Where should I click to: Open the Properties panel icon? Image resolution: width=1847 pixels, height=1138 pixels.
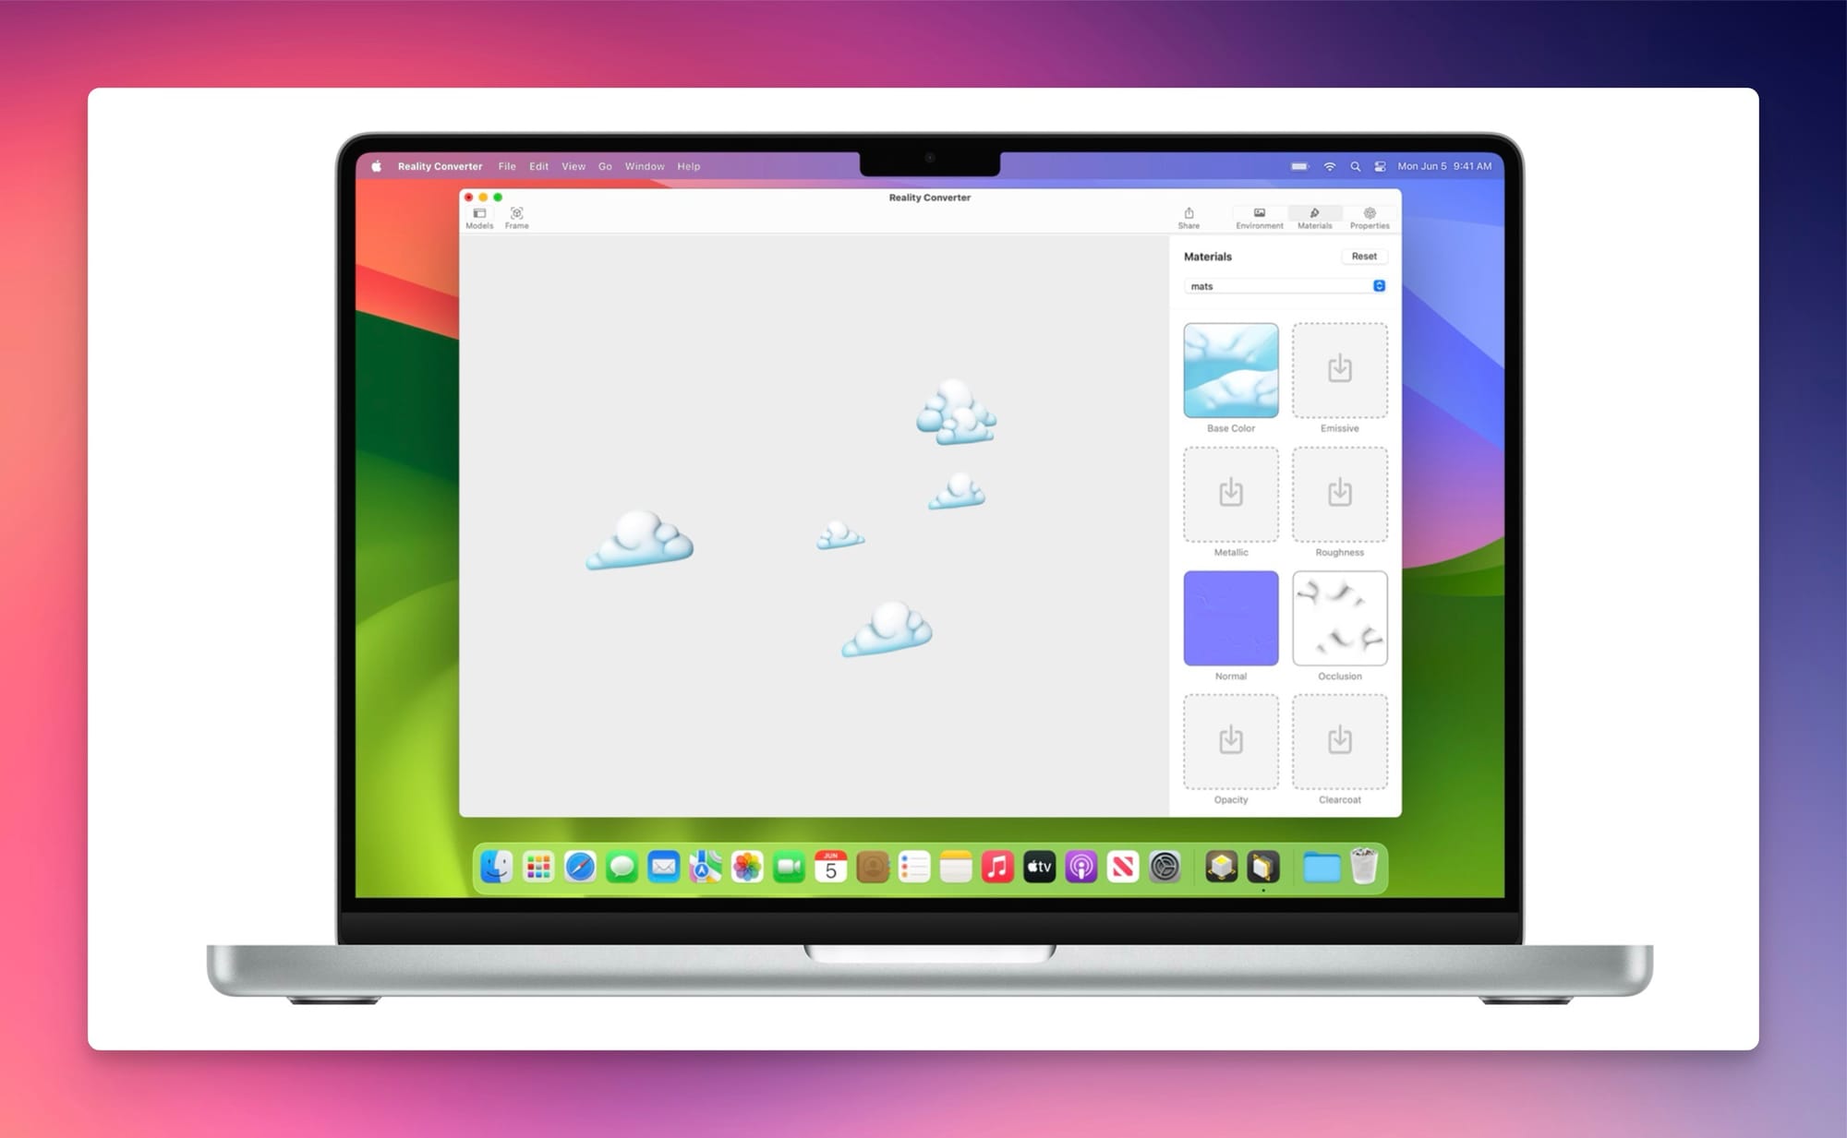click(x=1369, y=214)
